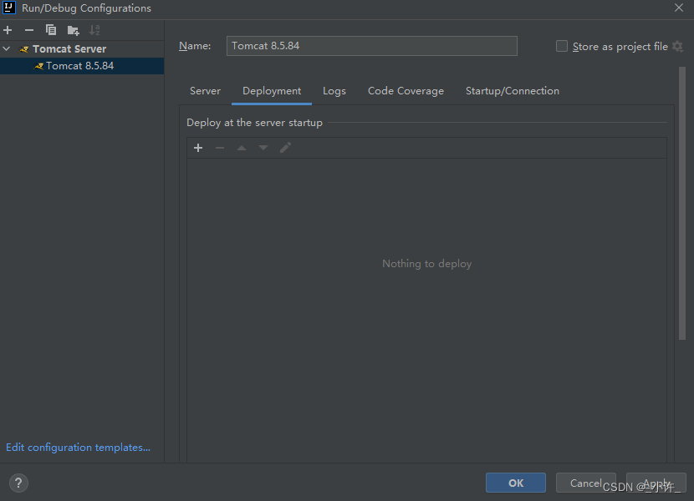
Task: Sort configurations alphabetically
Action: pyautogui.click(x=94, y=30)
